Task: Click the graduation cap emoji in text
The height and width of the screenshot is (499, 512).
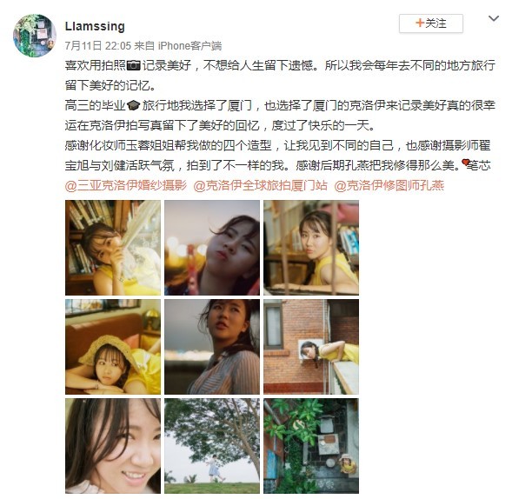Action: 133,105
